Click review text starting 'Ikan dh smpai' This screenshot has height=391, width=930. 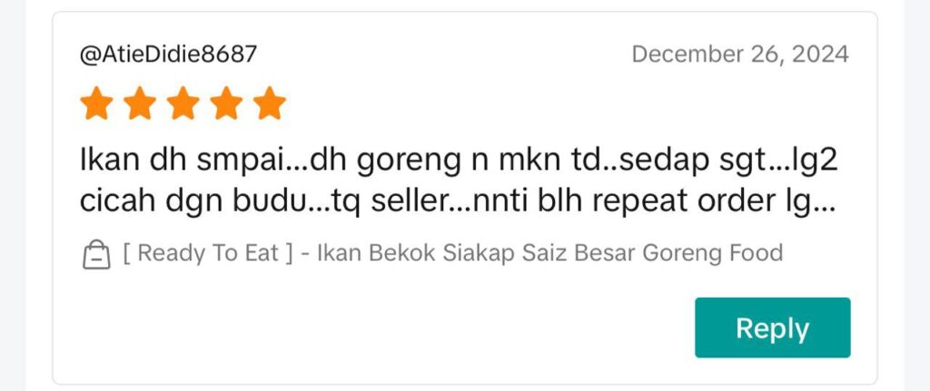tap(459, 181)
